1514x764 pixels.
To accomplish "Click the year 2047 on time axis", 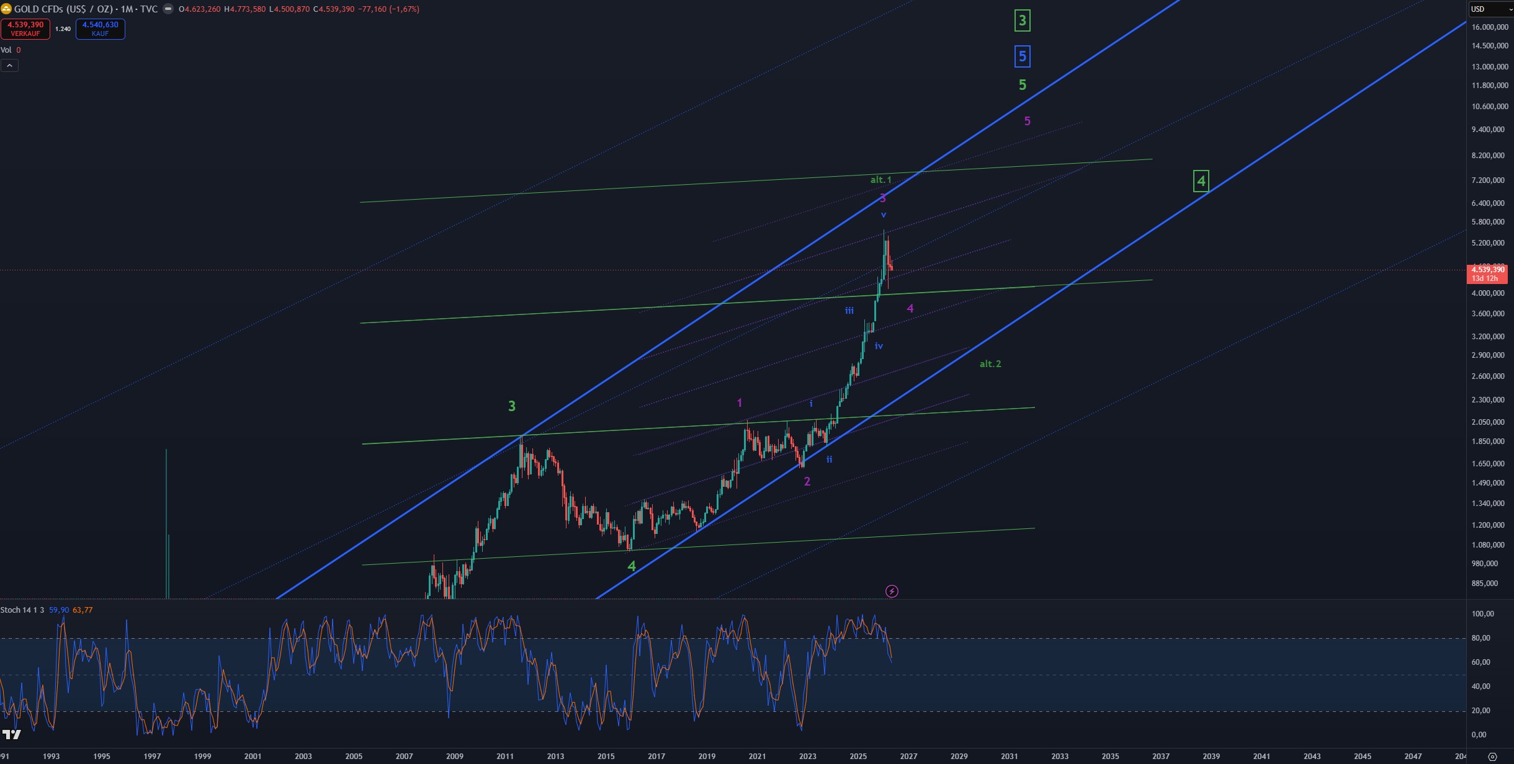I will coord(1413,757).
